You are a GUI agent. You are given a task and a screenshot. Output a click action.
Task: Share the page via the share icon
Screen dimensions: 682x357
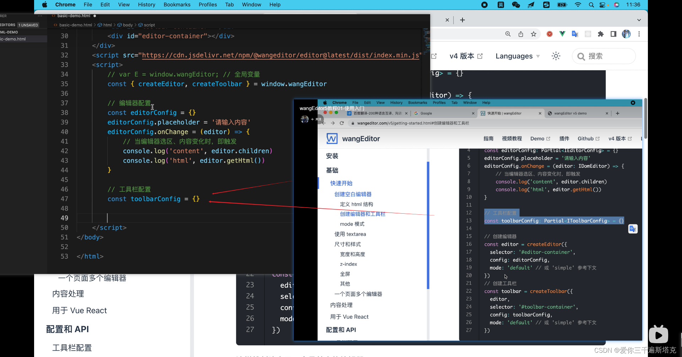point(521,34)
